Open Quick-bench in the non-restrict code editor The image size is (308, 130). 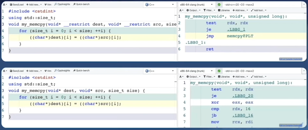pyautogui.click(x=81, y=71)
